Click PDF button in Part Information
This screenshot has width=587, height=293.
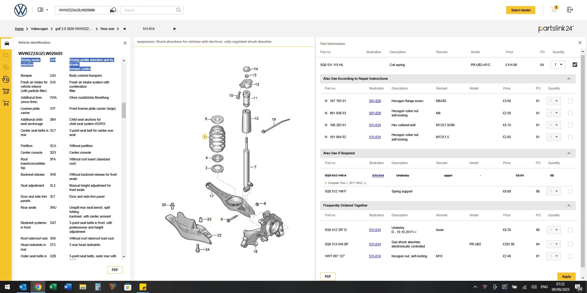[x=328, y=277]
